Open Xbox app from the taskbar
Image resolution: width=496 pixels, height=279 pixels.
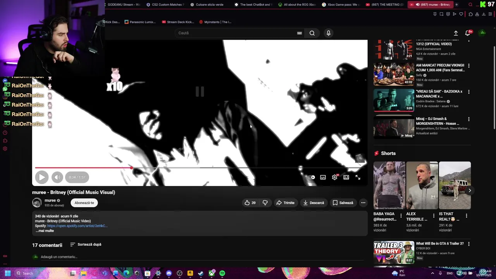tap(212, 273)
